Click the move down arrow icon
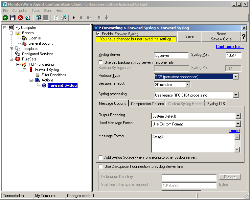This screenshot has height=200, width=250. coord(106,18)
